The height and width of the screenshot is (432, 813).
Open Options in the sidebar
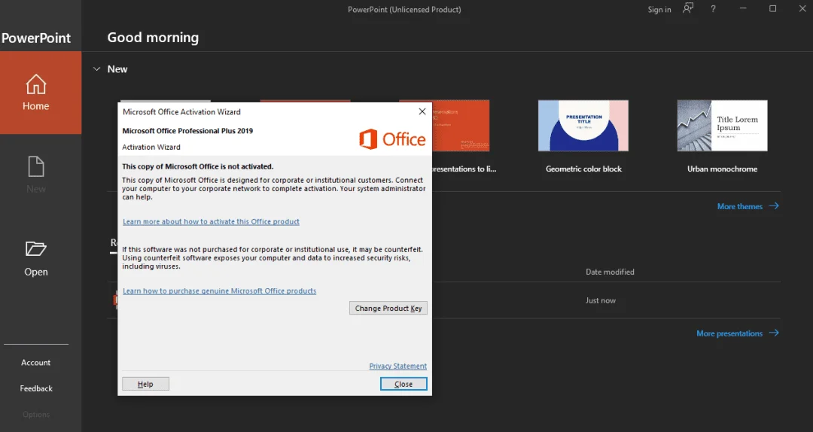[x=36, y=415]
